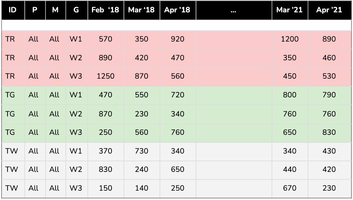353x200 pixels.
Task: Select the M column header
Action: [55, 10]
